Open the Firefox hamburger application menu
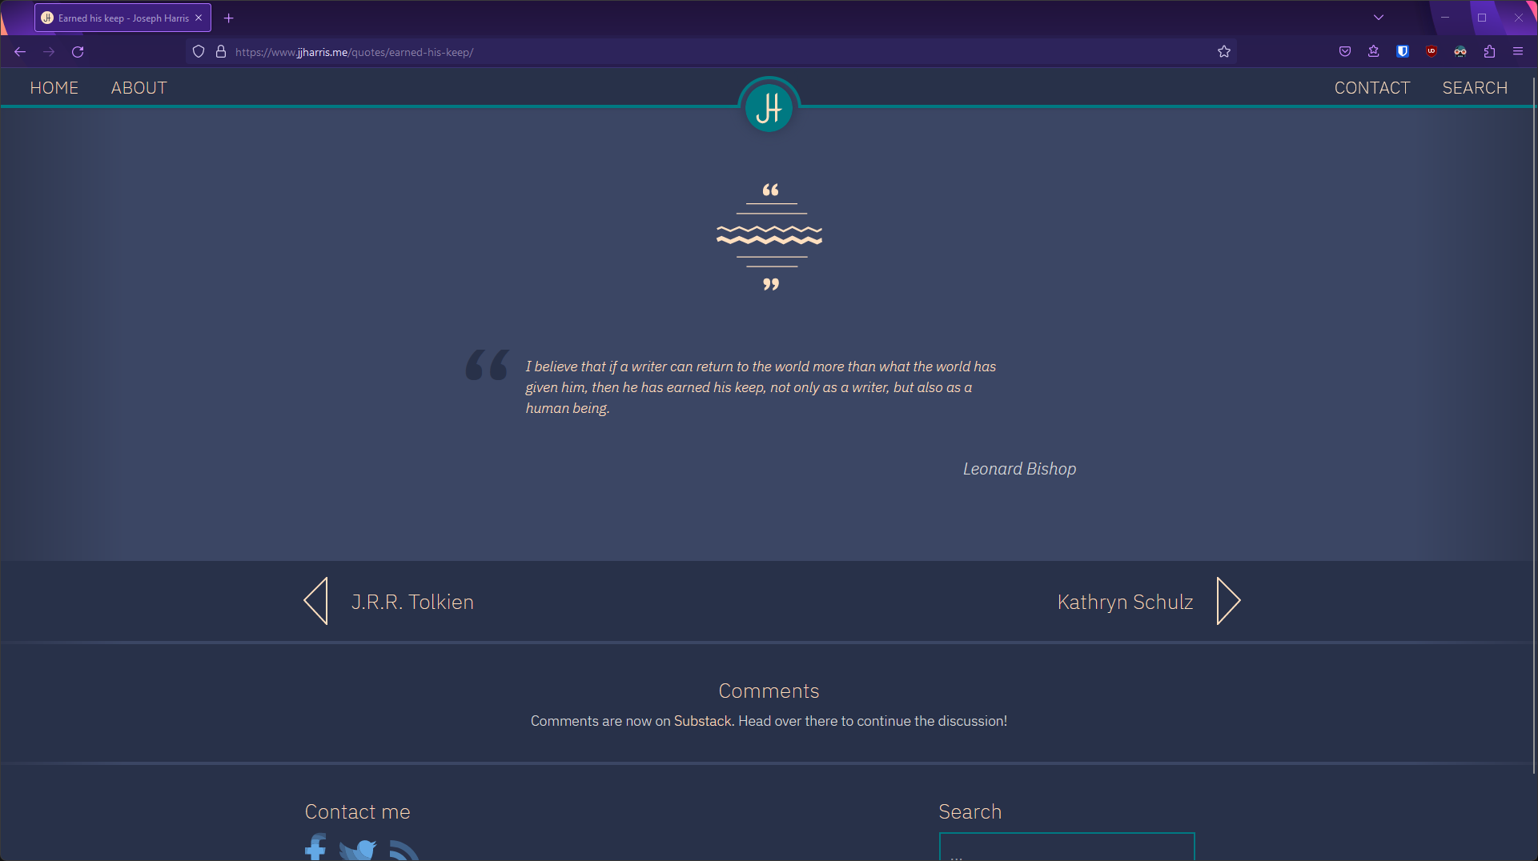The height and width of the screenshot is (861, 1538). [1518, 52]
